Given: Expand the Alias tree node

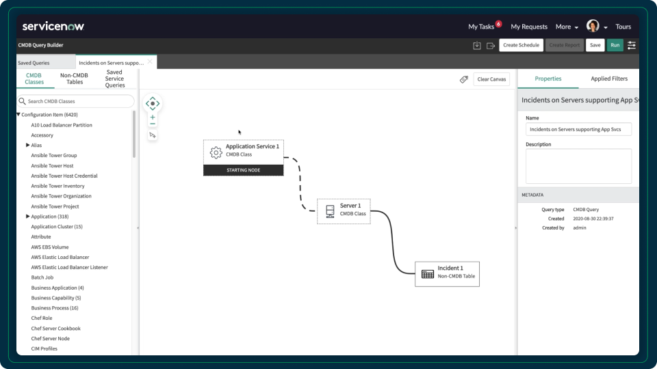Looking at the screenshot, I should point(27,145).
